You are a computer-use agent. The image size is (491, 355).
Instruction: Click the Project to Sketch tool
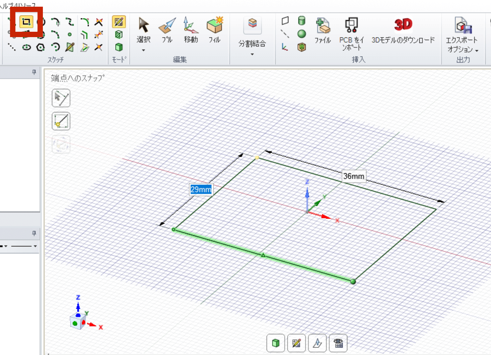coord(84,47)
